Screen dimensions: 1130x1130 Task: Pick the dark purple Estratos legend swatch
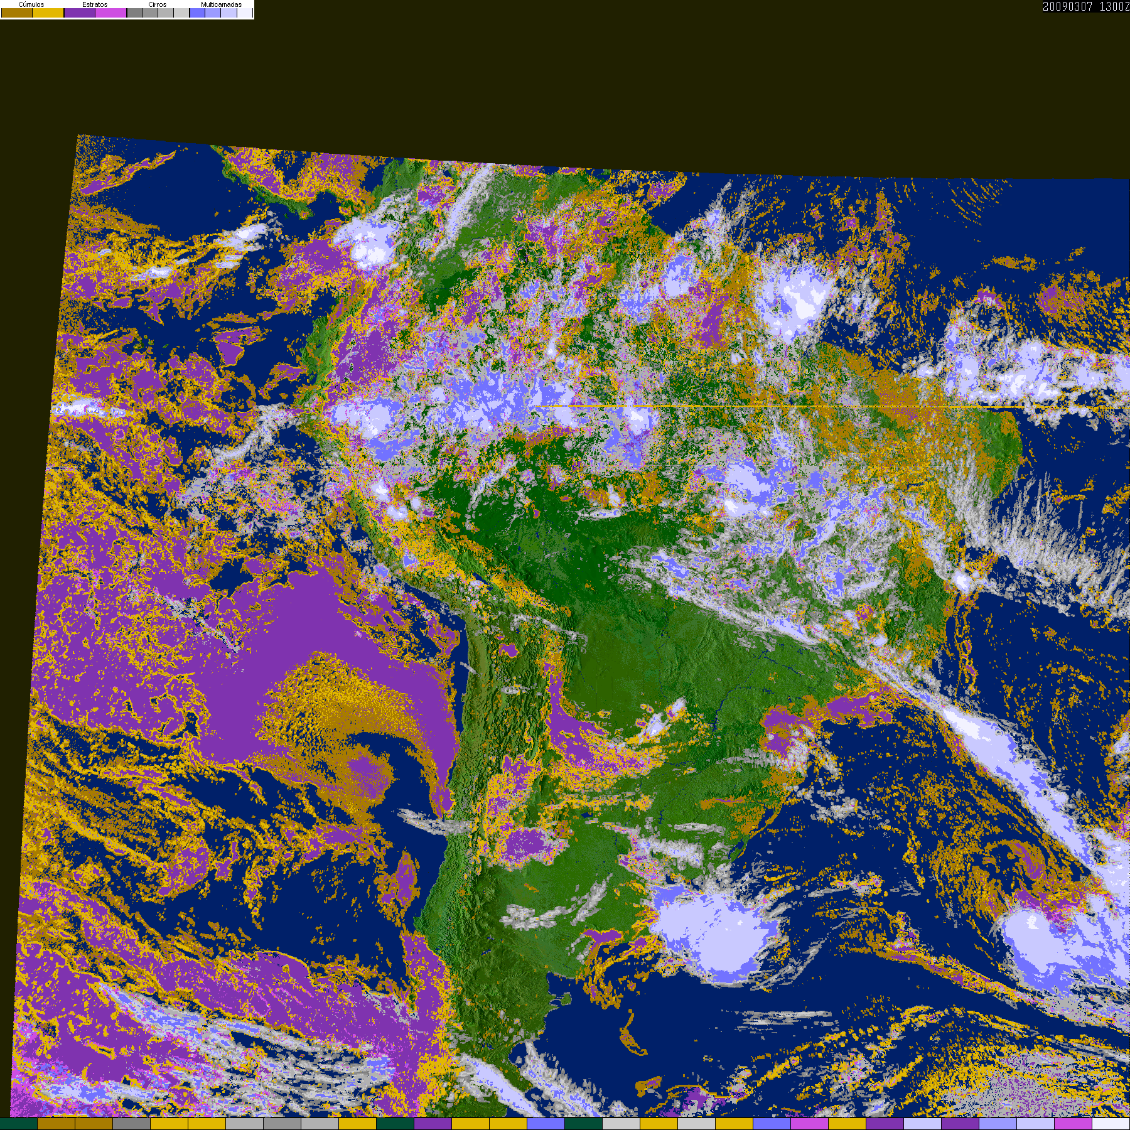click(80, 13)
